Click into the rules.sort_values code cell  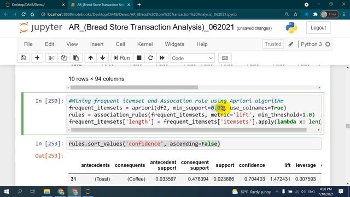(x=194, y=143)
